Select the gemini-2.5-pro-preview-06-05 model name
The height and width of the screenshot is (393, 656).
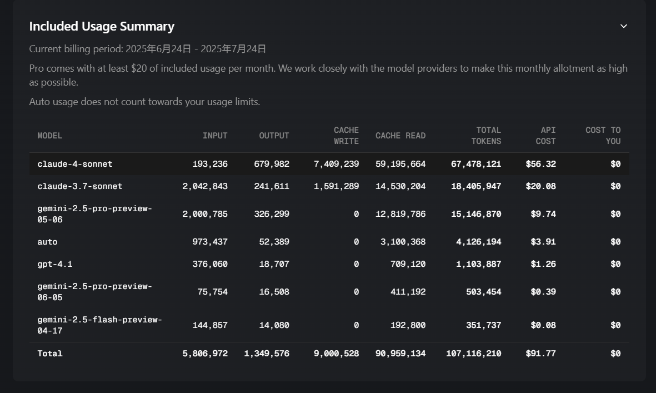point(94,292)
